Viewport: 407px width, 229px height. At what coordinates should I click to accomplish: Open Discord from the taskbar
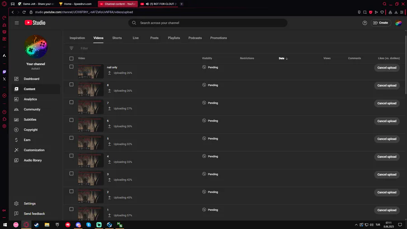(78, 225)
